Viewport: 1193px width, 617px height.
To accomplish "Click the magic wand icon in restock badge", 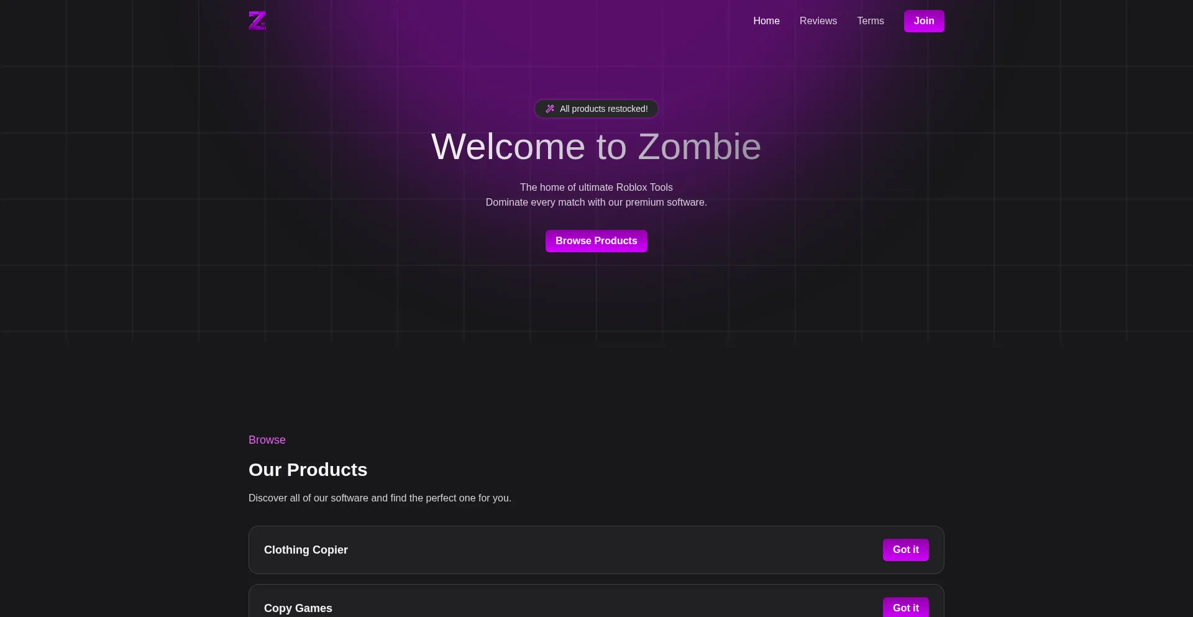I will pyautogui.click(x=550, y=109).
